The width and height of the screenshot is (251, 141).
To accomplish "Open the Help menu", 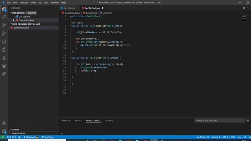I will click(x=64, y=3).
